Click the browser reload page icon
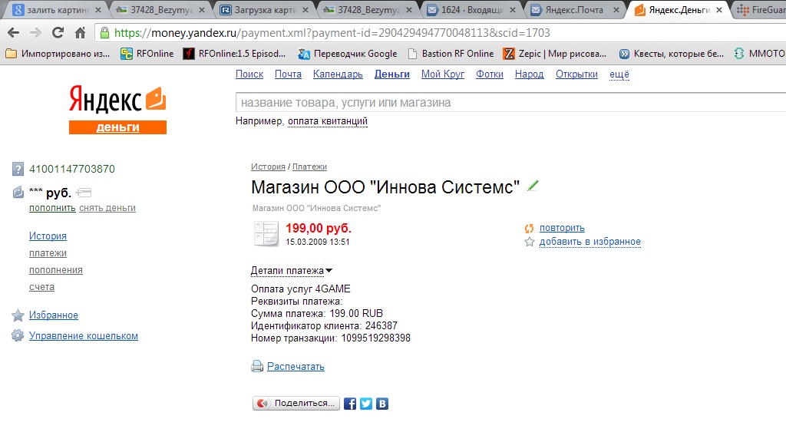Viewport: 786px width, 442px height. tap(58, 33)
